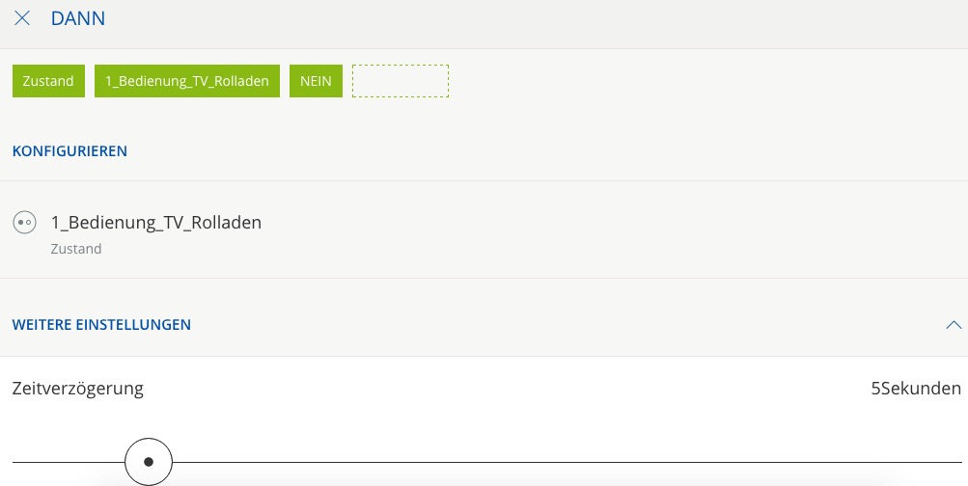Screen dimensions: 968x486
Task: Click the KONFIGURIEREN section heading
Action: (69, 150)
